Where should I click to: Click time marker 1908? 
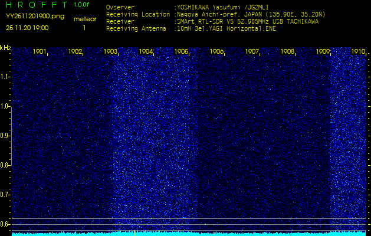tap(287, 51)
